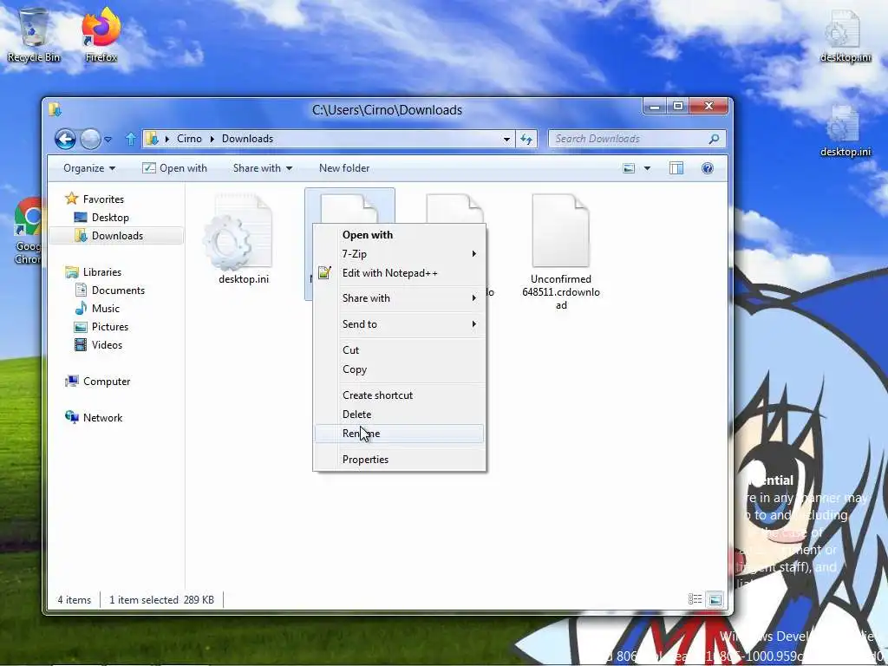Open Explorer Help icon
The height and width of the screenshot is (666, 888).
[x=708, y=168]
